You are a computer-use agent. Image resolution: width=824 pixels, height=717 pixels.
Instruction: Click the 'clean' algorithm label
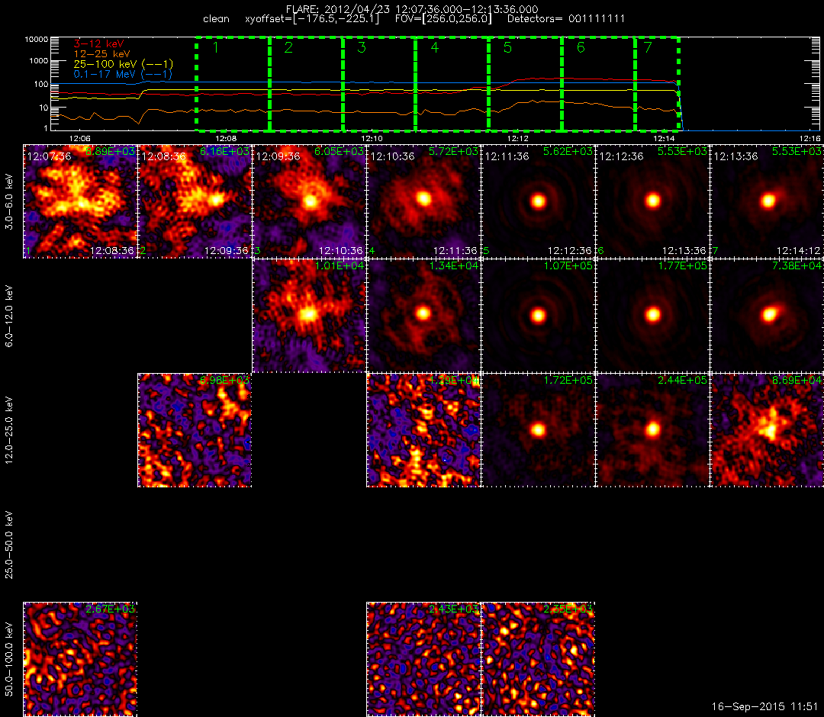pos(216,19)
